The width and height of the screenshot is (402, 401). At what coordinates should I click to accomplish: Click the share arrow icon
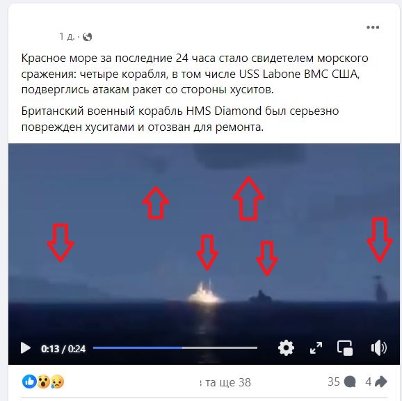coord(380,382)
